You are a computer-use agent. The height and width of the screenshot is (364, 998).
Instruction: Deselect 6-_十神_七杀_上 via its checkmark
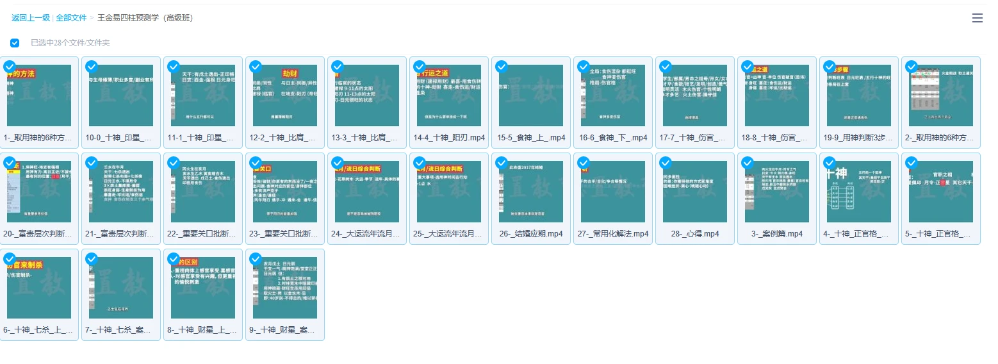[x=10, y=259]
